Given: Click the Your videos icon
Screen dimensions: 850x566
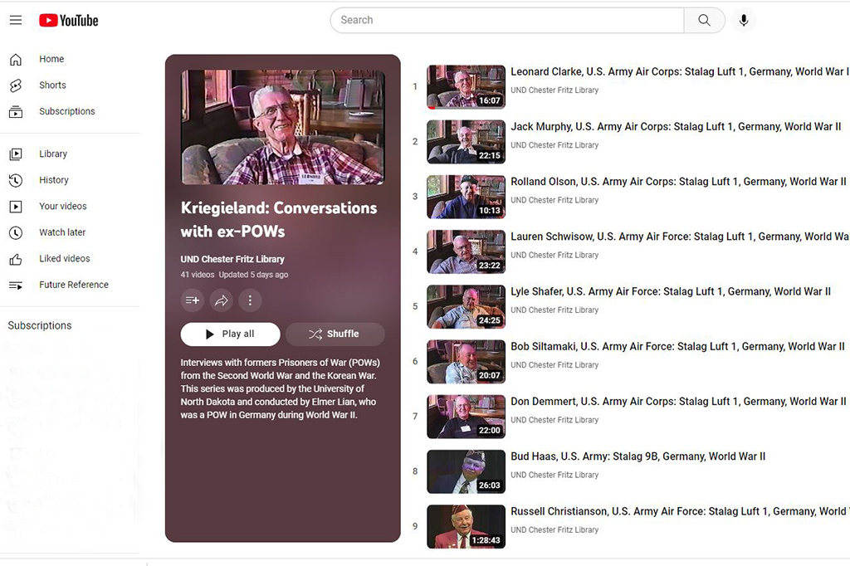Looking at the screenshot, I should click(16, 207).
